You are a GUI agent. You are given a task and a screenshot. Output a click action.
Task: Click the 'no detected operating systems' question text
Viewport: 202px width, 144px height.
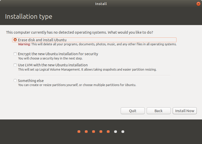pos(80,32)
